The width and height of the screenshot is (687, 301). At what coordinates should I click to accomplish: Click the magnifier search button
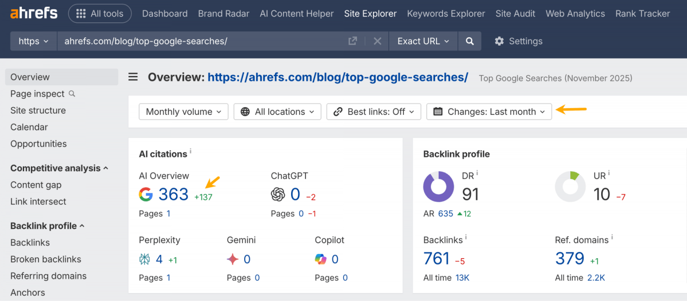pos(470,41)
